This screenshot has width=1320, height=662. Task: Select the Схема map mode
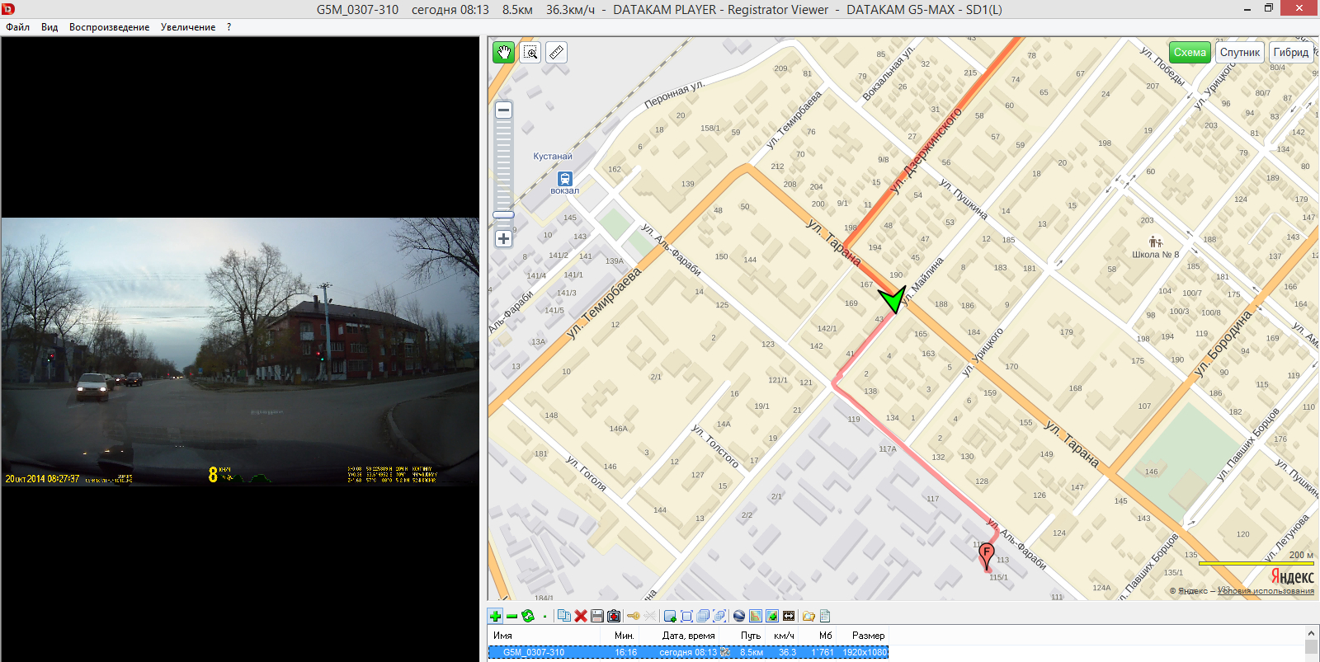(x=1189, y=53)
